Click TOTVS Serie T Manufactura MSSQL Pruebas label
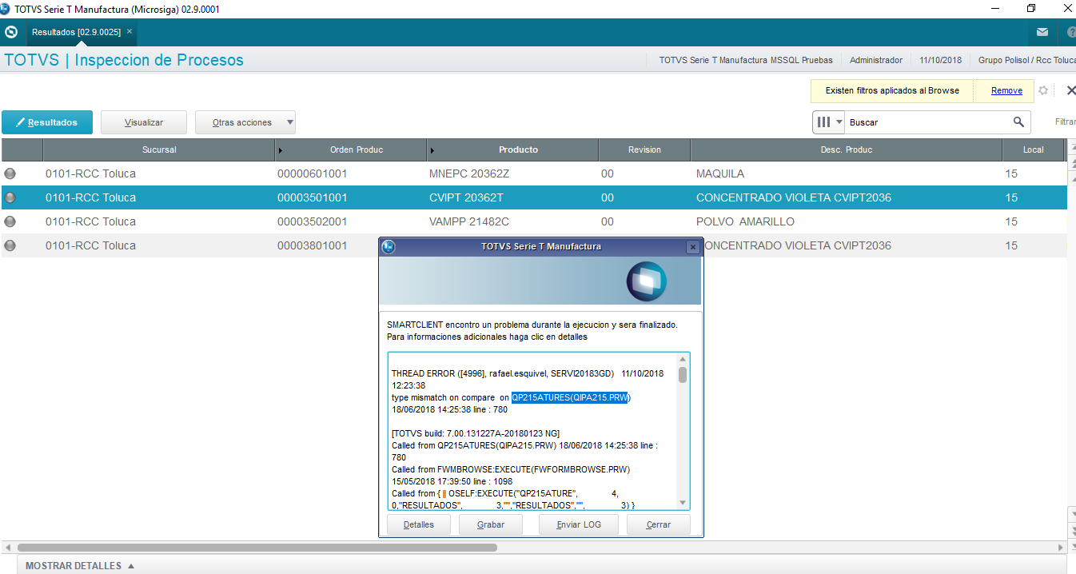1076x574 pixels. coord(746,60)
